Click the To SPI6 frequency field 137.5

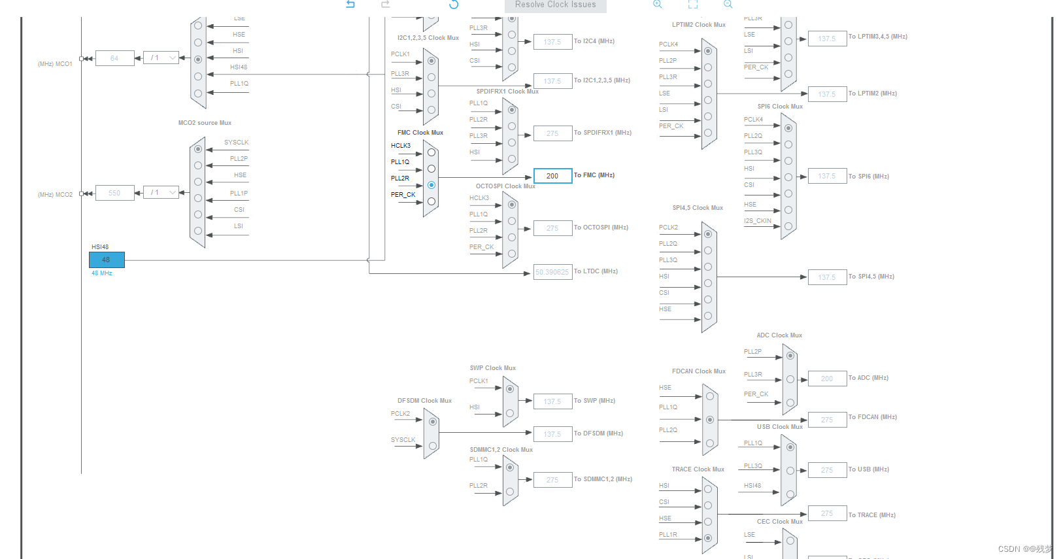tap(828, 176)
